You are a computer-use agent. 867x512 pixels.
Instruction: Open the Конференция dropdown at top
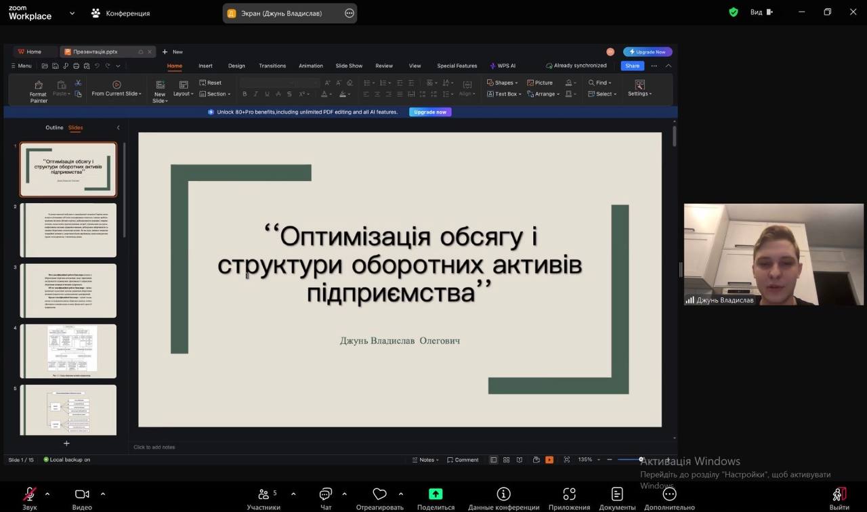click(x=121, y=13)
